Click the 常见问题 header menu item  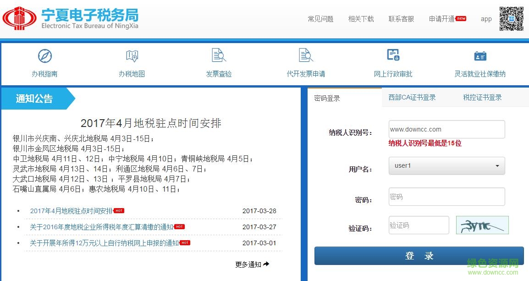320,19
